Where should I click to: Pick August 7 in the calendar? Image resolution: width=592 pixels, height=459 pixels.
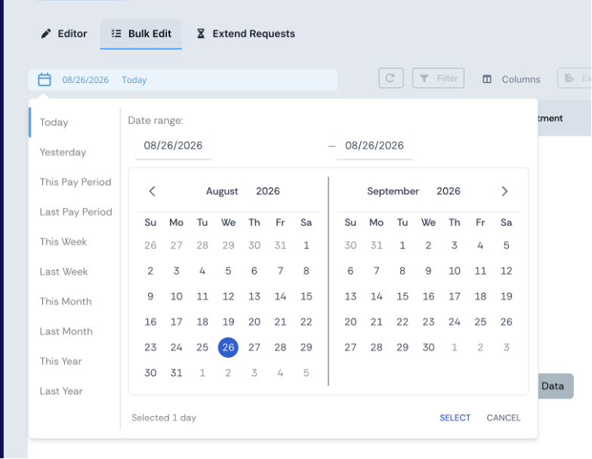pos(280,271)
